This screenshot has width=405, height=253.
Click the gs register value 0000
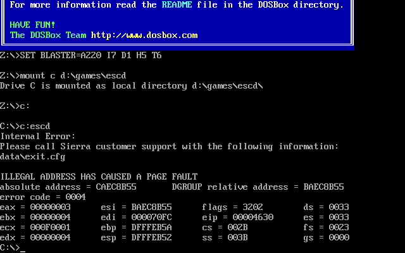(339, 238)
